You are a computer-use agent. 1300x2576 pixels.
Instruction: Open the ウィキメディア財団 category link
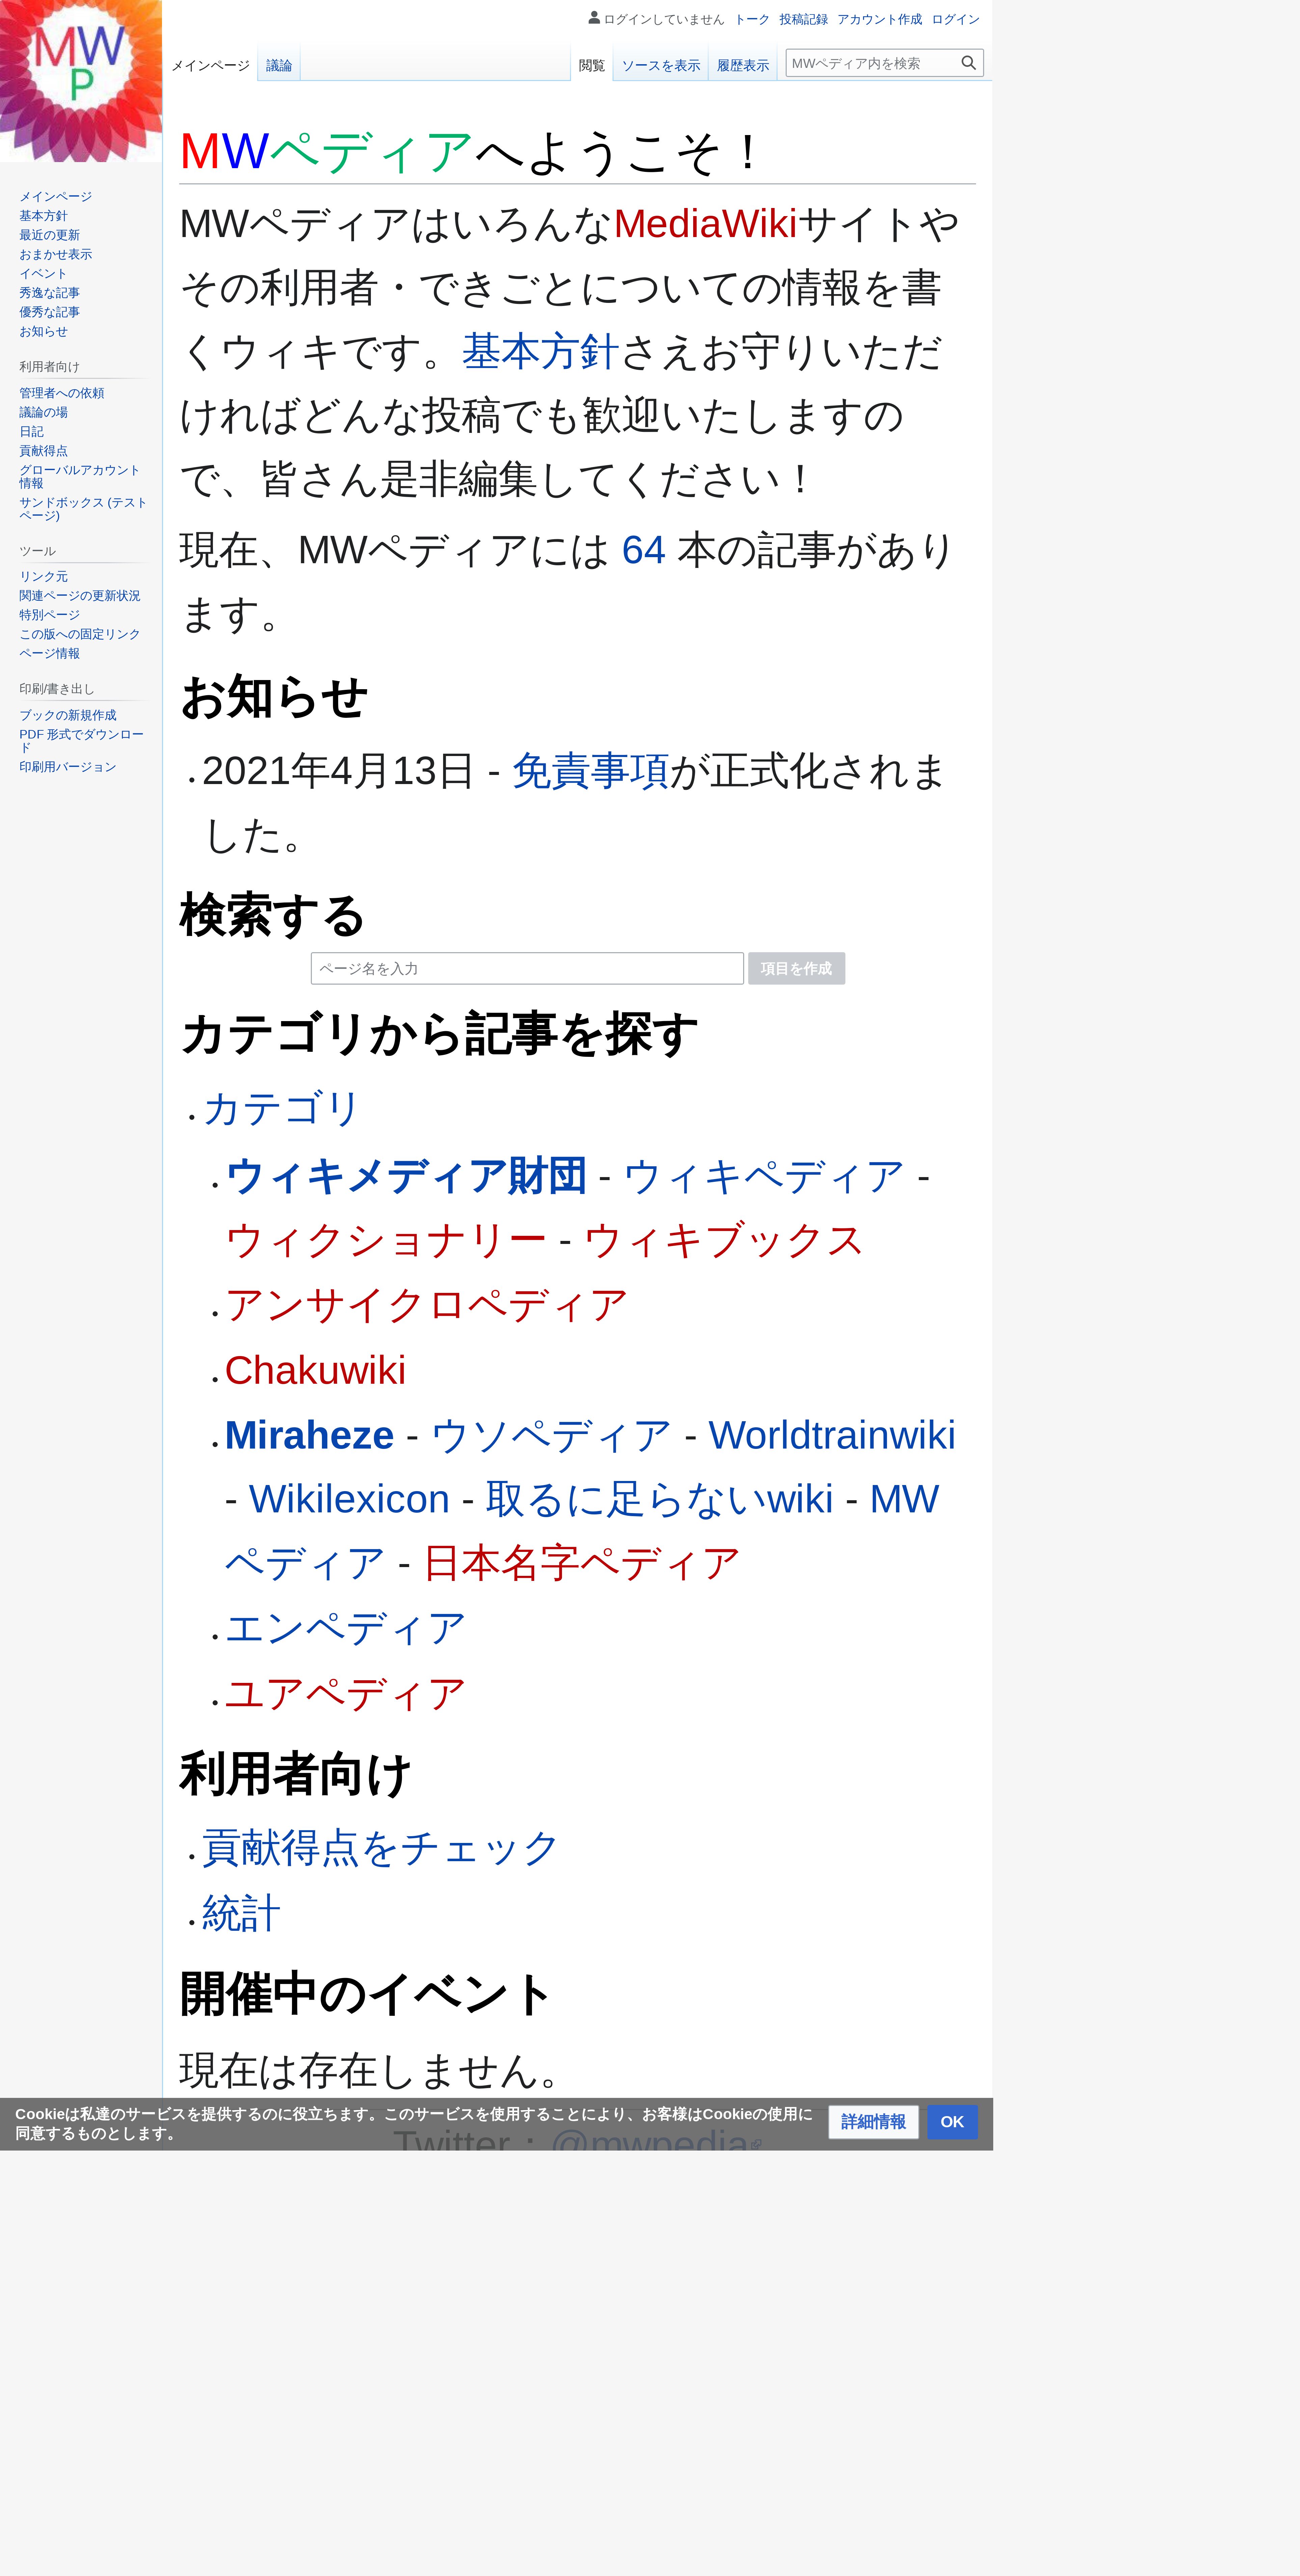pos(406,1176)
